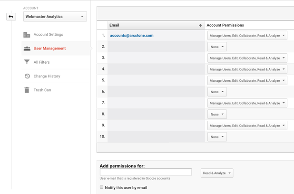Open the row 2 None permissions dropdown
Image resolution: width=294 pixels, height=194 pixels.
click(x=217, y=47)
